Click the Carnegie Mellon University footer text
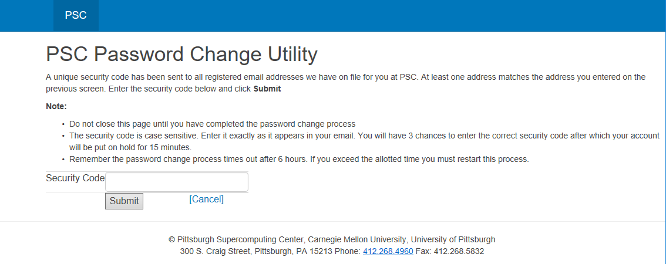 pos(357,239)
